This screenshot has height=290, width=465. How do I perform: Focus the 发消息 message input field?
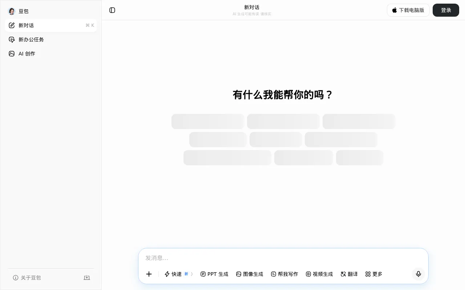coord(283,258)
